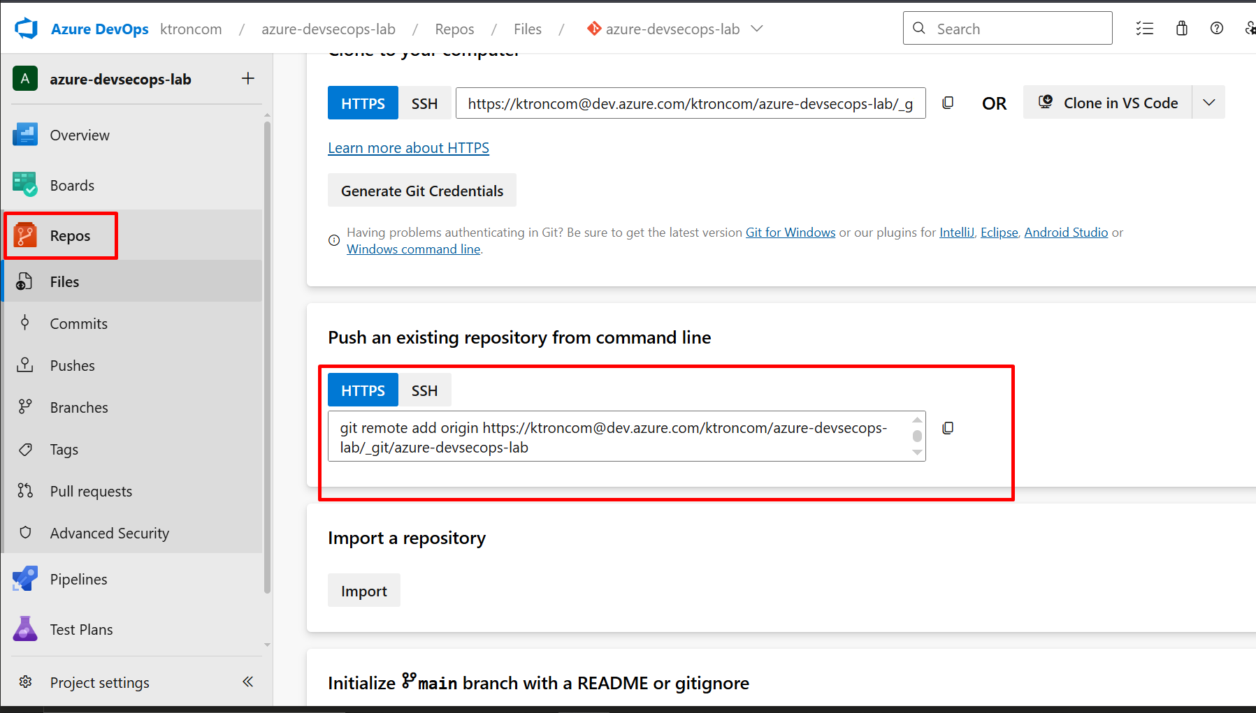This screenshot has height=713, width=1256.
Task: Select HTTPS in push section
Action: [x=363, y=390]
